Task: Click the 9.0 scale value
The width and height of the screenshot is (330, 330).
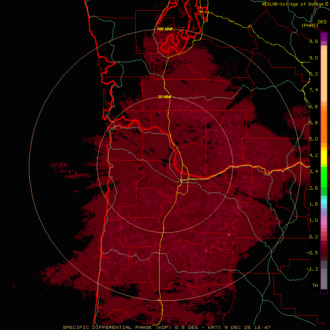Action: click(x=313, y=58)
